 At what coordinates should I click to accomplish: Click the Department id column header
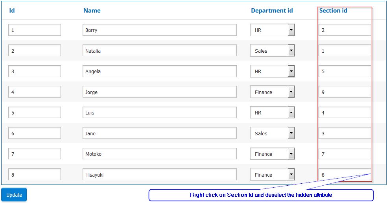pyautogui.click(x=272, y=11)
